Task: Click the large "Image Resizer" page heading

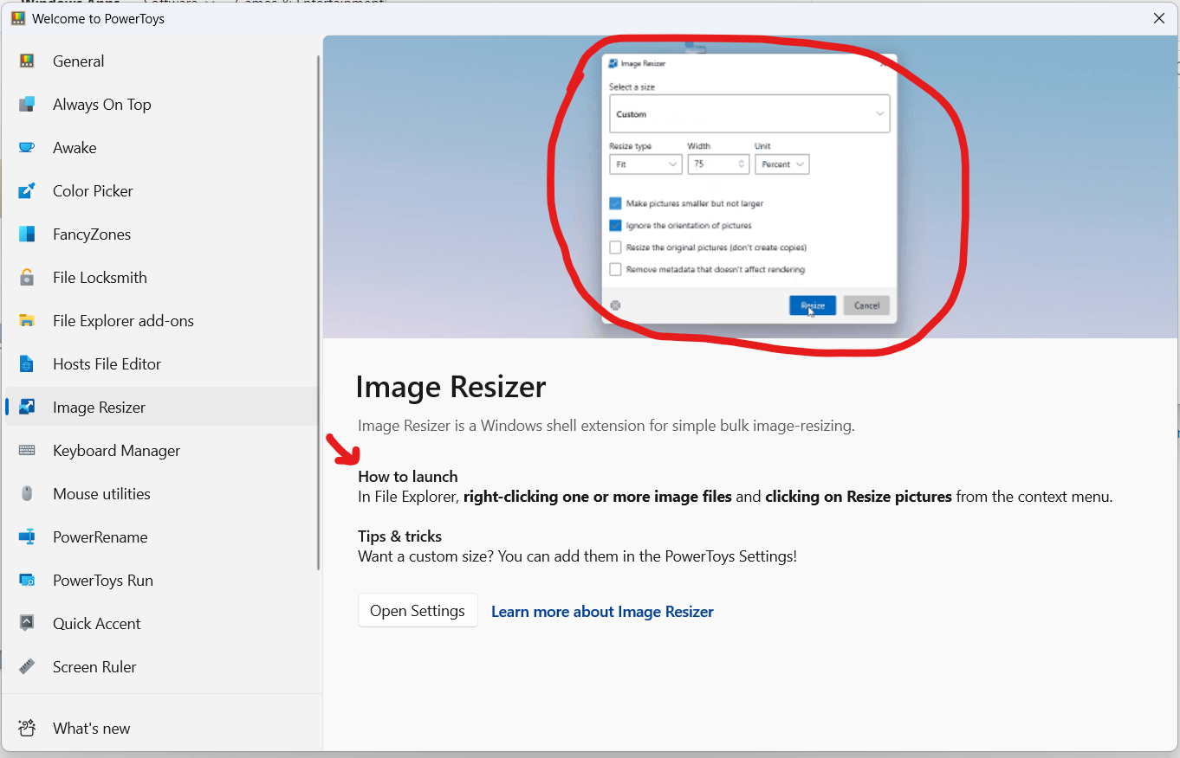Action: pos(451,387)
